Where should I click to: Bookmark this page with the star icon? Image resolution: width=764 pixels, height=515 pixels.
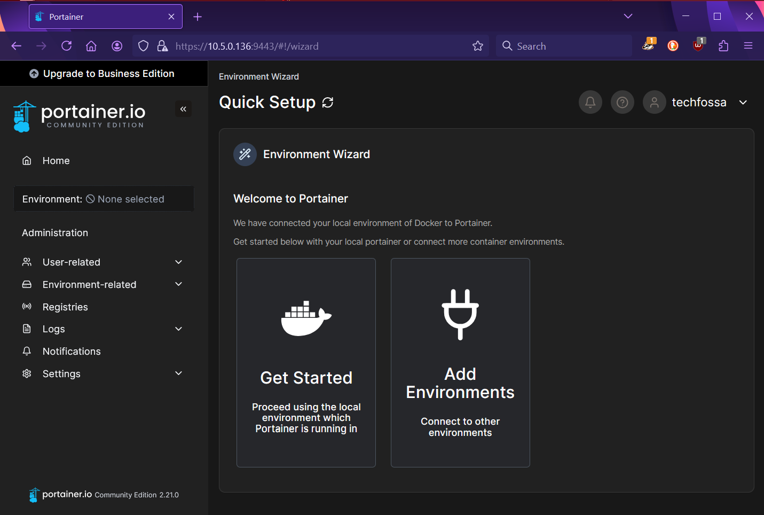(477, 46)
